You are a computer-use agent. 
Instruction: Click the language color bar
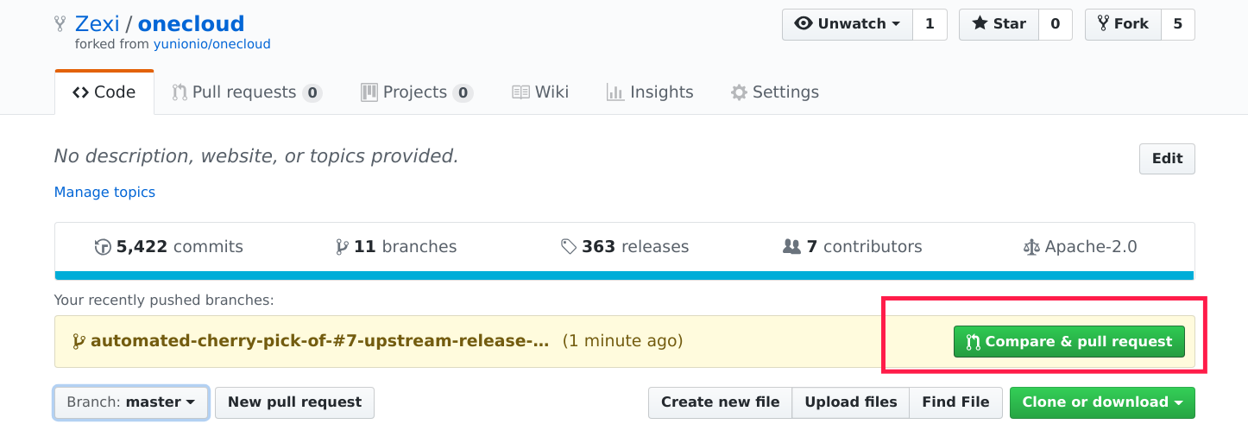624,275
